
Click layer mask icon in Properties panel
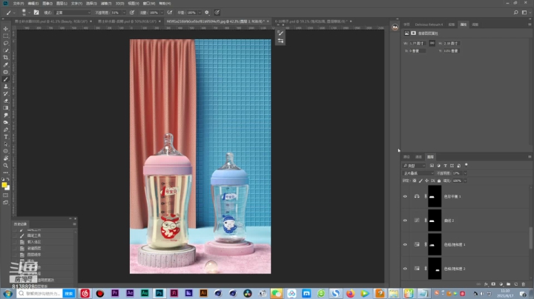(413, 33)
